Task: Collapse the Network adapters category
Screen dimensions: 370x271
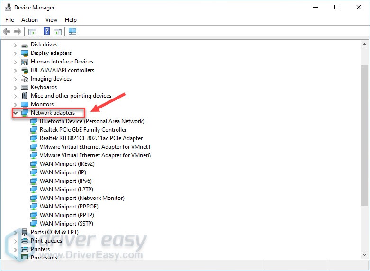Action: tap(16, 113)
